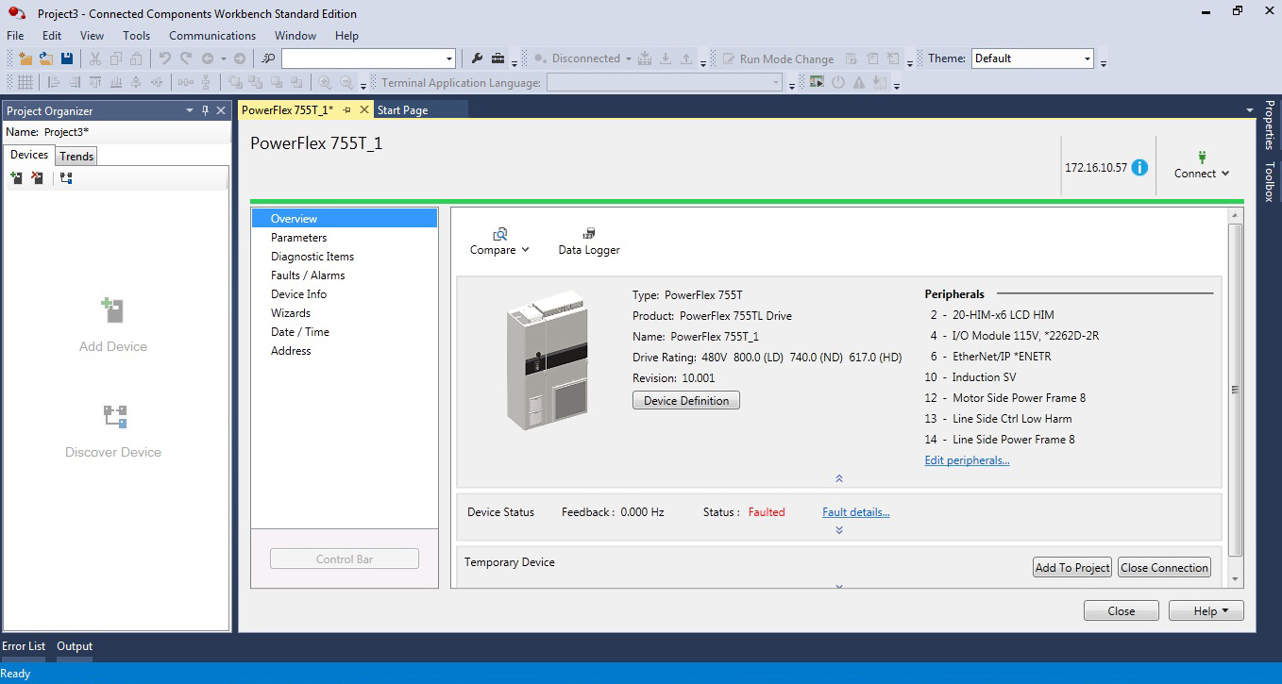Select Diagnostic Items in the navigation list
Image resolution: width=1282 pixels, height=684 pixels.
[x=345, y=257]
